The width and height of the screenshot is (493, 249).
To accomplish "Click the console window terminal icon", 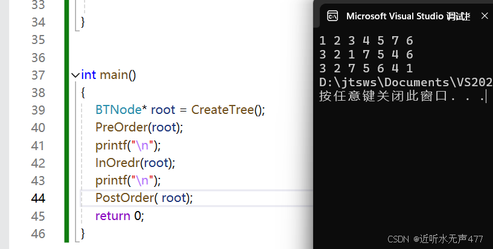I will click(332, 16).
